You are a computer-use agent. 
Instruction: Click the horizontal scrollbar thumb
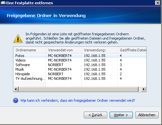click(x=79, y=89)
